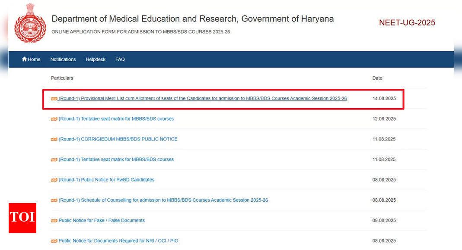Click new badge beside NRI / OCI / PIO notice
The width and height of the screenshot is (462, 250).
[54, 241]
